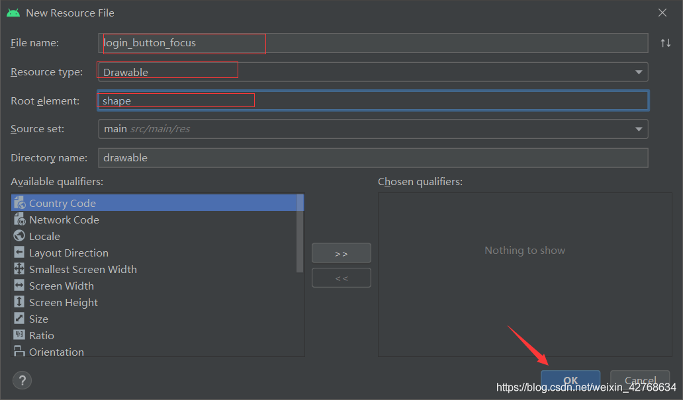Screen dimensions: 683x400
Task: Select Screen Width in available qualifiers
Action: 62,286
